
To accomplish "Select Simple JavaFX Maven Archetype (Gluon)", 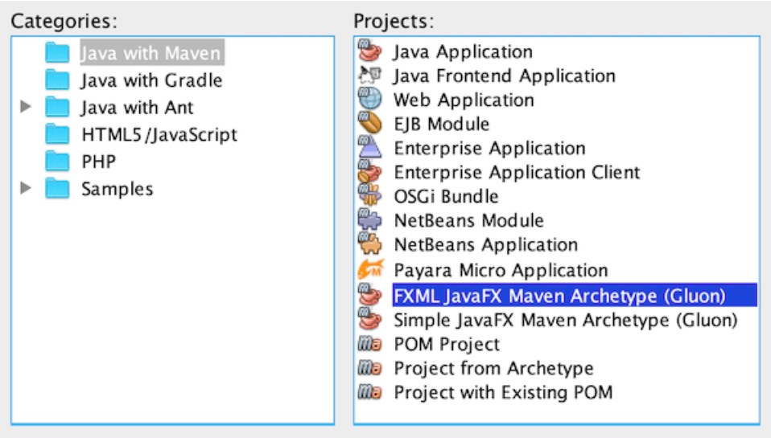I will click(566, 320).
